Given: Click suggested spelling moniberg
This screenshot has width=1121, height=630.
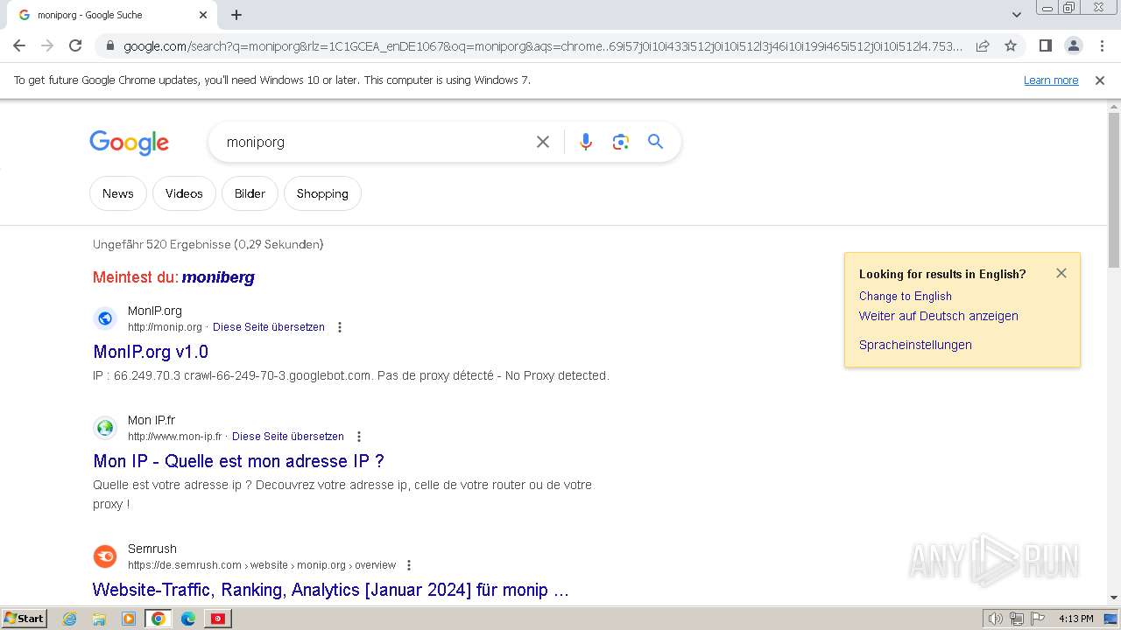Looking at the screenshot, I should point(218,277).
